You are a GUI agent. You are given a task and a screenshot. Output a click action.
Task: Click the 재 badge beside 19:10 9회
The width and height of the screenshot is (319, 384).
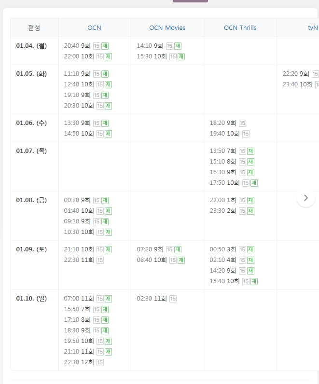coord(105,95)
